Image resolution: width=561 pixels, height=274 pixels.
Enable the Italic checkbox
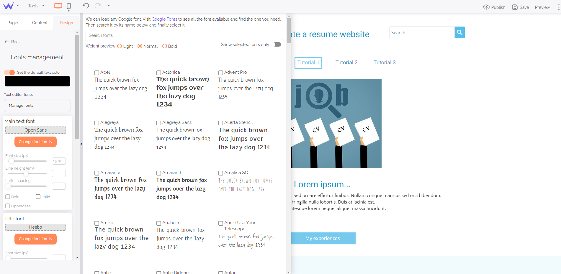pos(38,197)
